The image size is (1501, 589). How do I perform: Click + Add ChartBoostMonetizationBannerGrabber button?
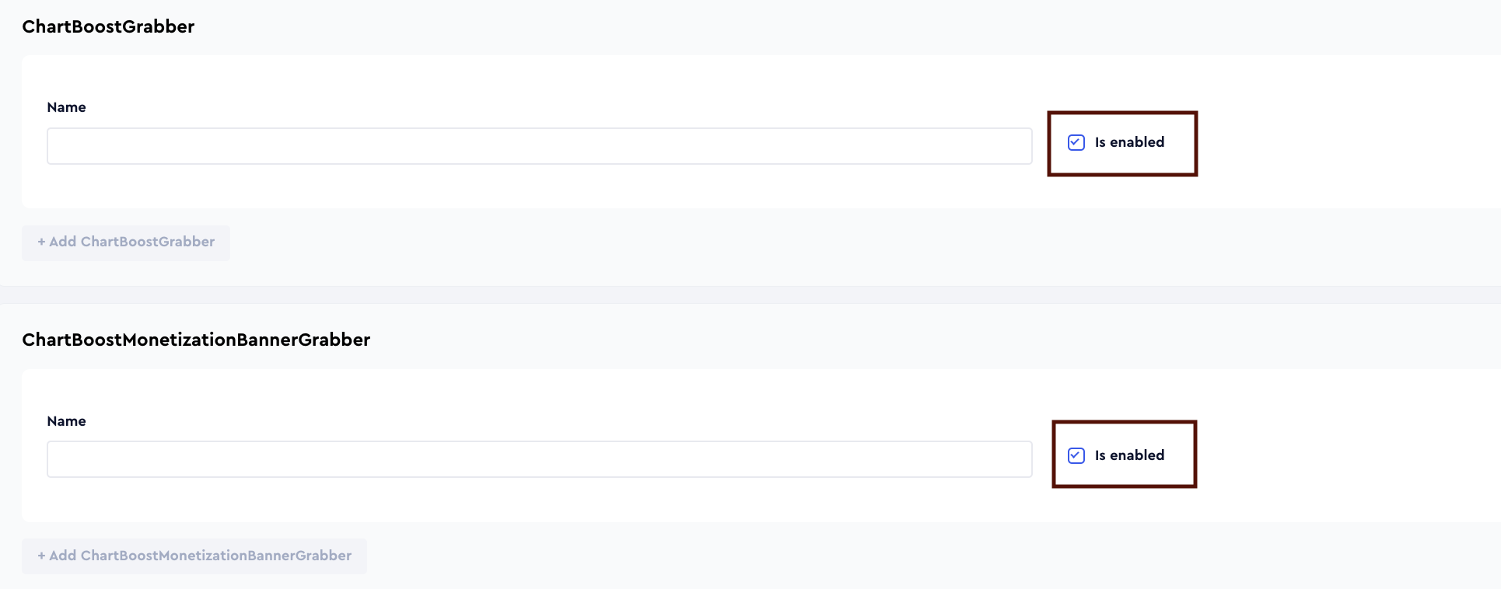(x=194, y=556)
